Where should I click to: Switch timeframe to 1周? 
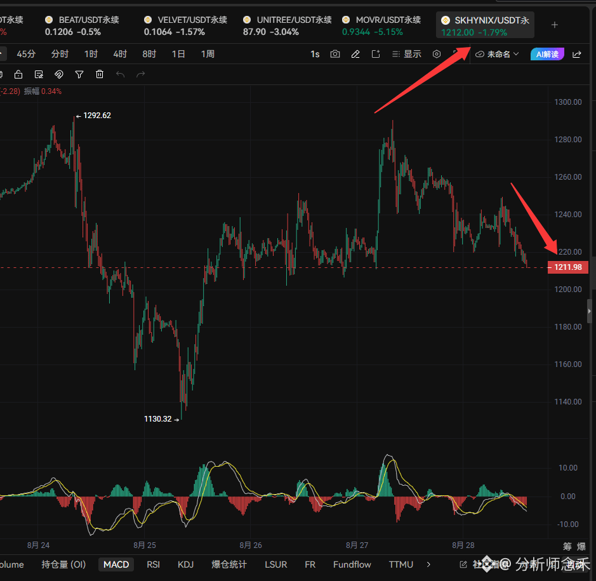coord(208,54)
